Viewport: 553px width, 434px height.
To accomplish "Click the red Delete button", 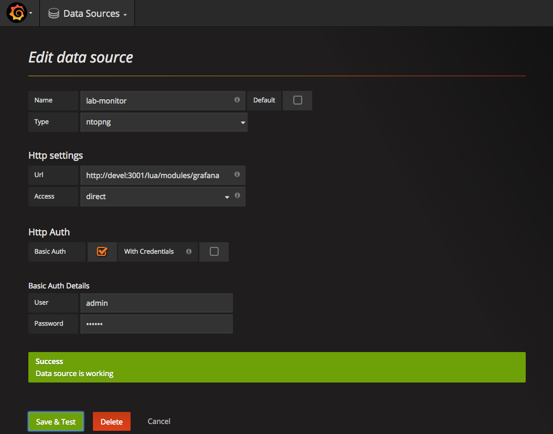I will [x=111, y=421].
